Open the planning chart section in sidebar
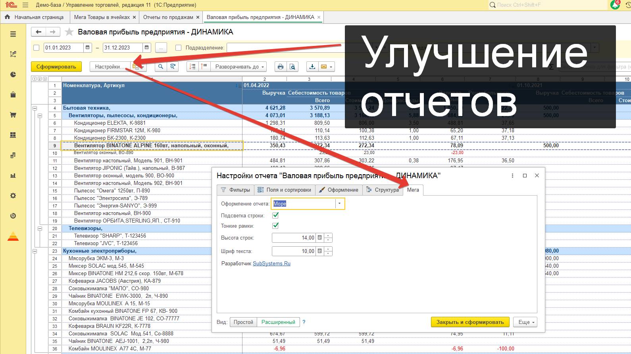The width and height of the screenshot is (631, 354). (13, 54)
